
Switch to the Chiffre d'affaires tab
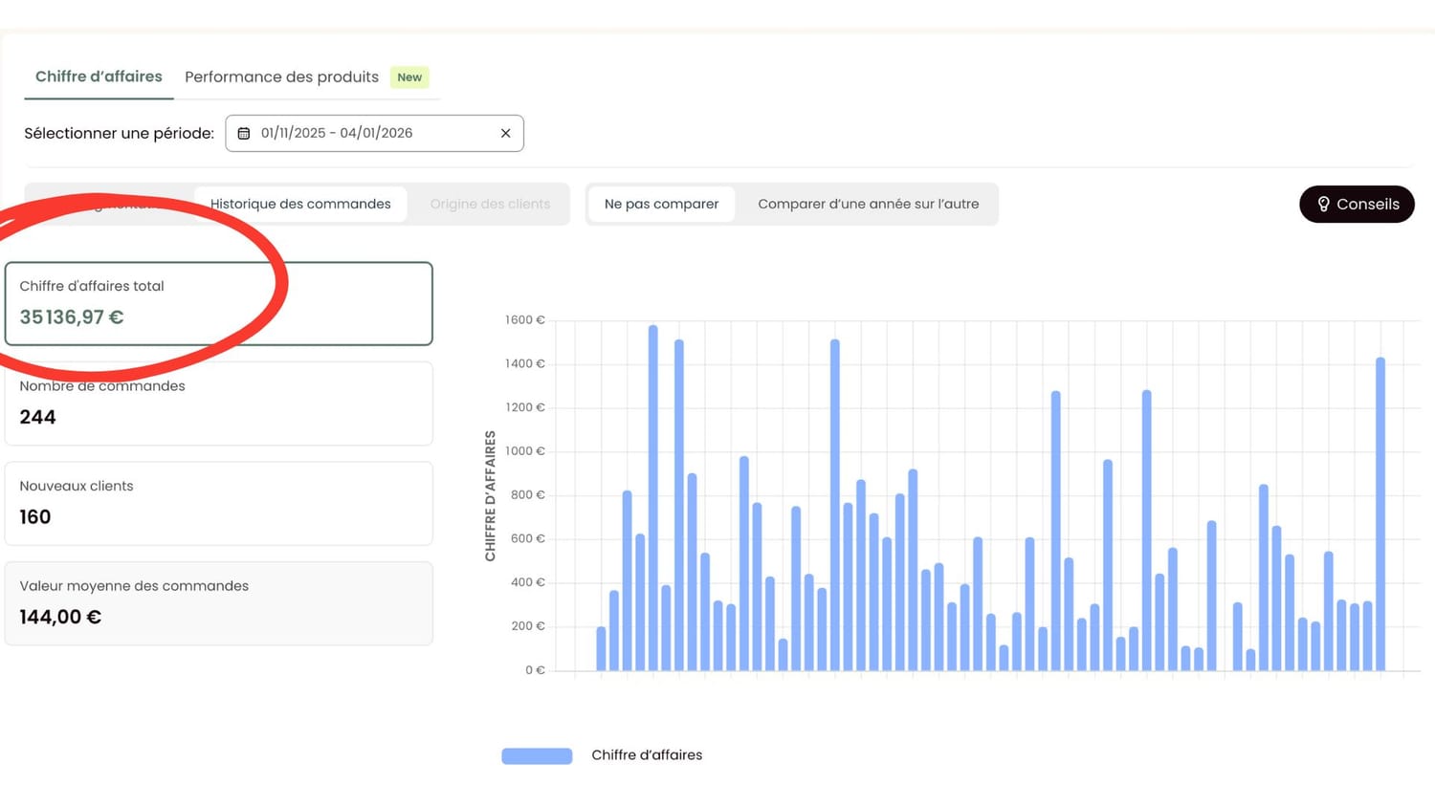coord(99,76)
